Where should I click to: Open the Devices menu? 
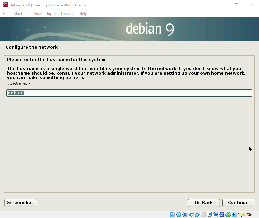tap(68, 14)
